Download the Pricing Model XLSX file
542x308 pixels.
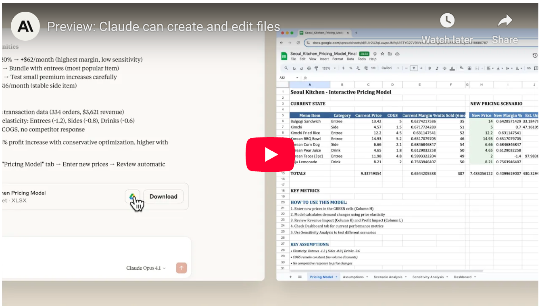point(163,196)
